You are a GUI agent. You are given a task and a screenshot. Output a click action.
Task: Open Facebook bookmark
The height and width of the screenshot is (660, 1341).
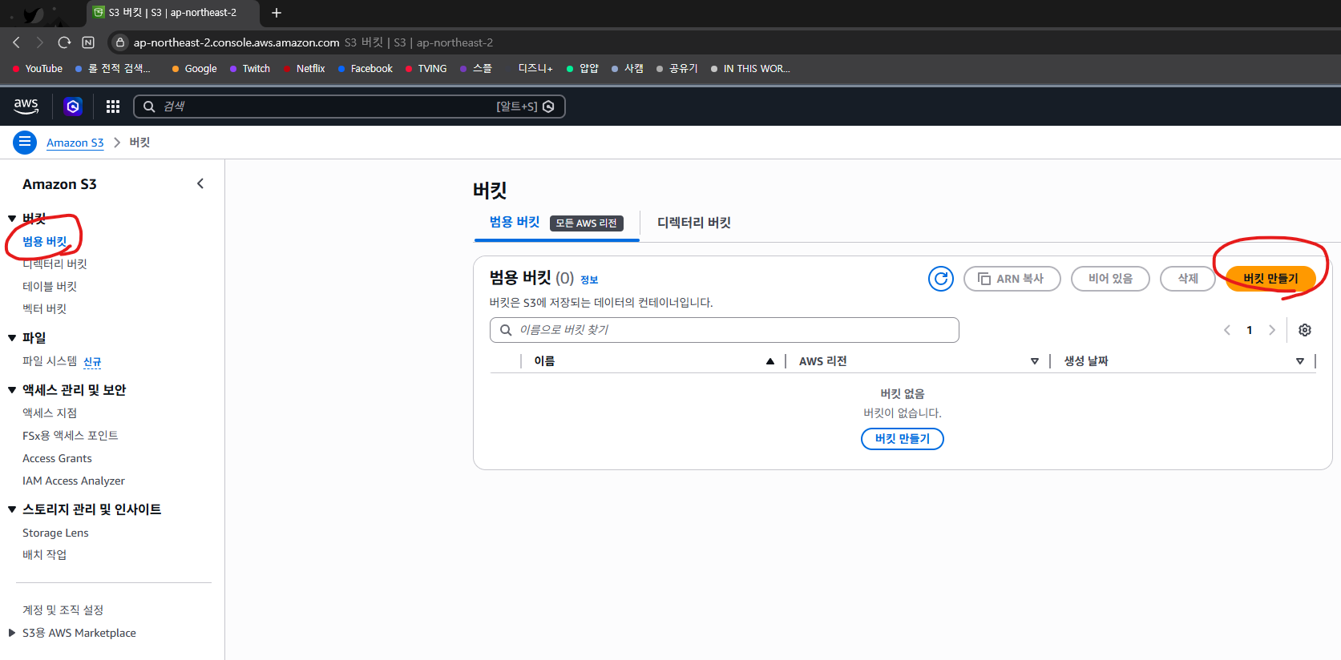coord(366,69)
